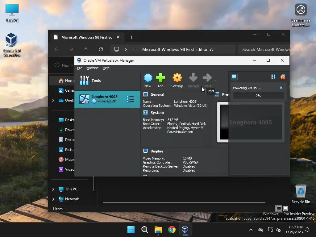
Task: Open the New dropdown in File Explorer
Action: [x=64, y=65]
